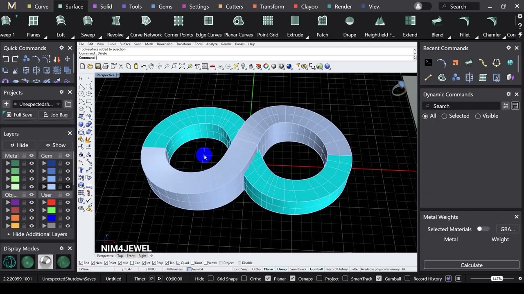The width and height of the screenshot is (524, 294).
Task: Click the red User layer color swatch
Action: pyautogui.click(x=51, y=203)
